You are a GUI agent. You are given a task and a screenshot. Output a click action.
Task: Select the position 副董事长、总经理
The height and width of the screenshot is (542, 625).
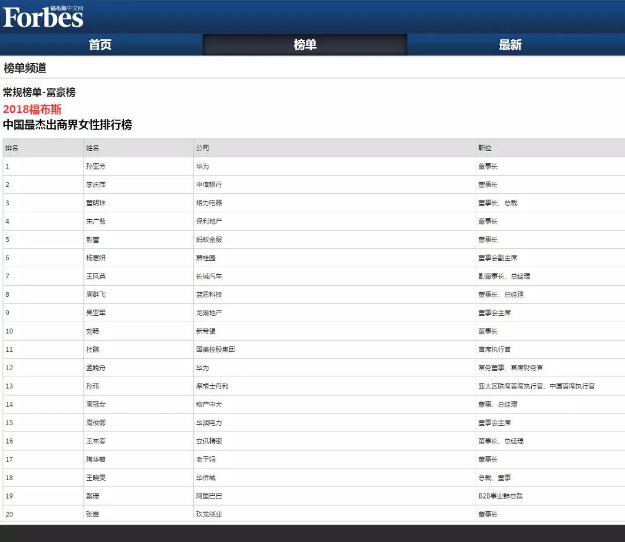504,276
